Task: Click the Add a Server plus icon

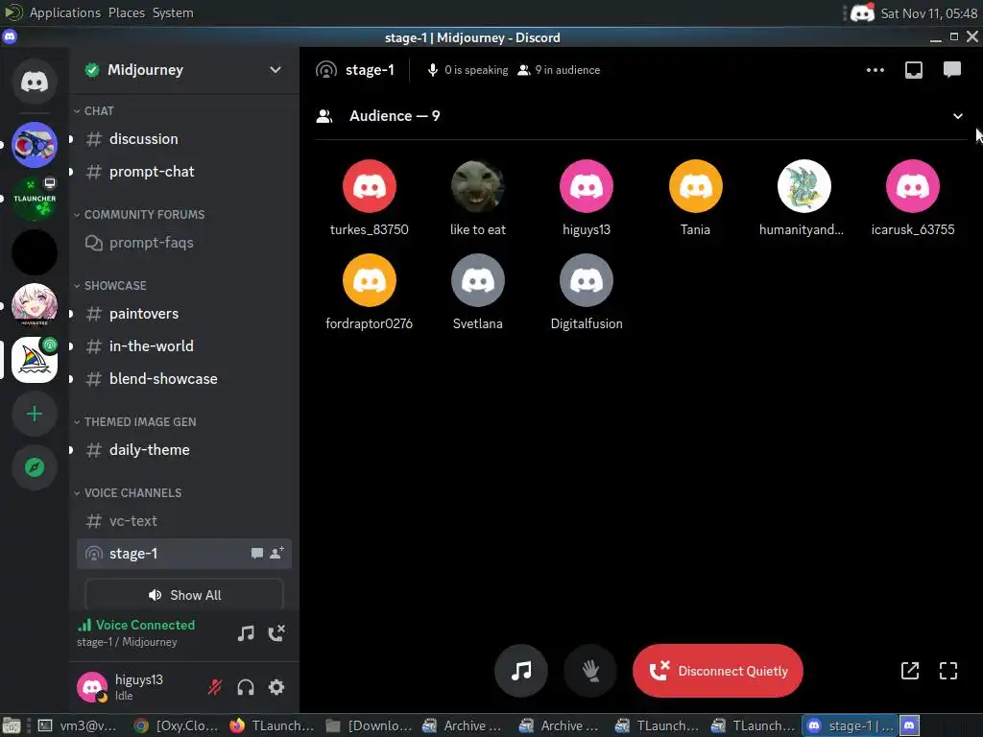Action: pos(35,414)
